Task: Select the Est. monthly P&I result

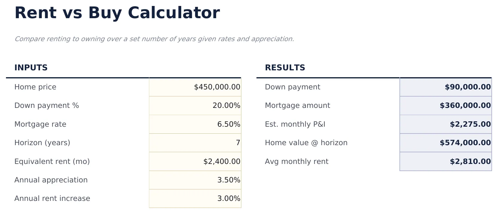Action: (x=445, y=124)
